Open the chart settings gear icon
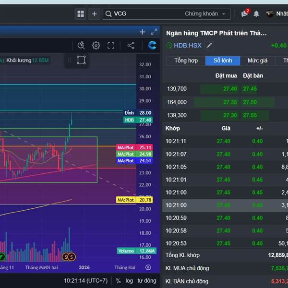This screenshot has width=288, height=288. coord(96,46)
